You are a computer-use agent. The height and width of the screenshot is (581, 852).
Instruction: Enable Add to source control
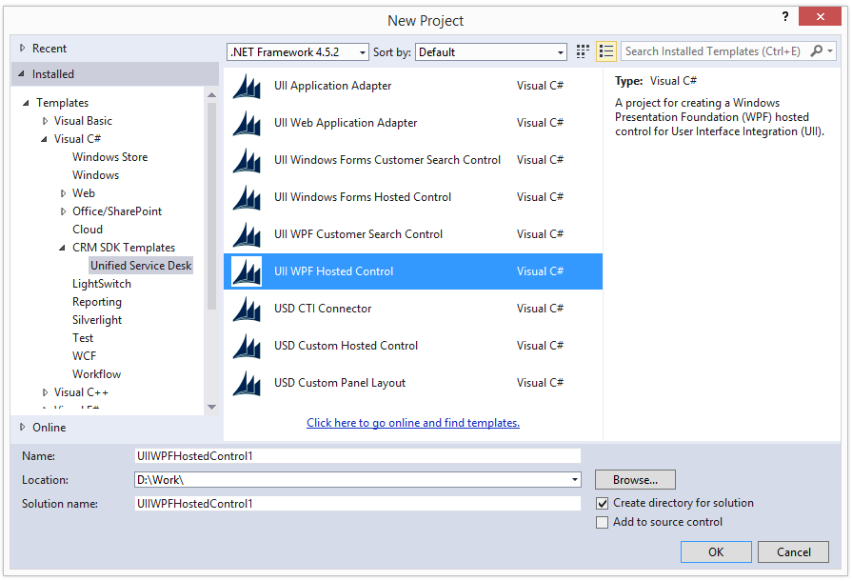pos(604,522)
